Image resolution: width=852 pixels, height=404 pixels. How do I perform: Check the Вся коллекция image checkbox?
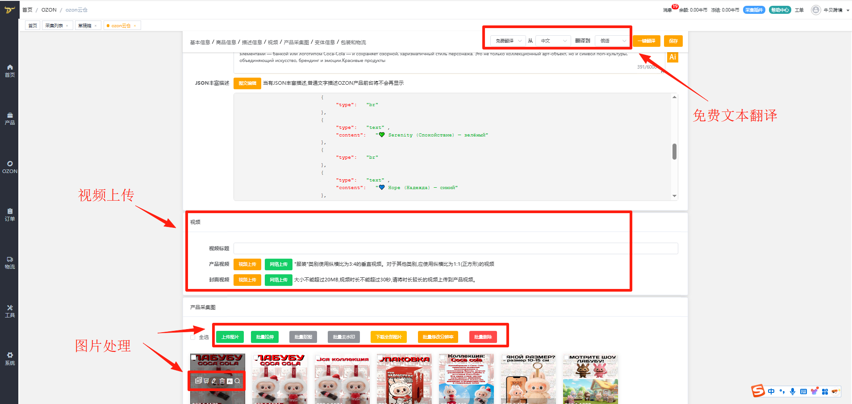(x=318, y=358)
